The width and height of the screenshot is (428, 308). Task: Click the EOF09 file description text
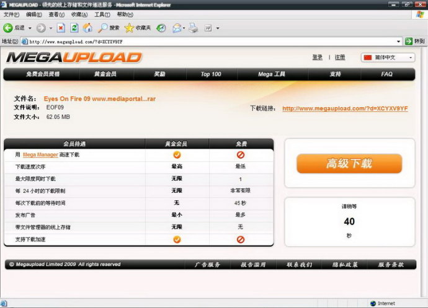pos(55,107)
